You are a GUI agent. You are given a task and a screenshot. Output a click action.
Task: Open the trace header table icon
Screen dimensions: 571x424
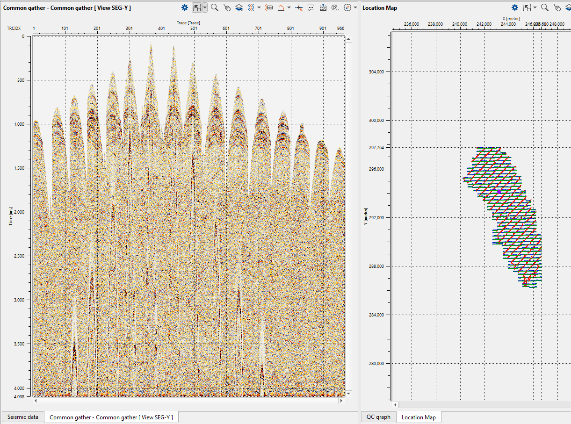point(269,7)
